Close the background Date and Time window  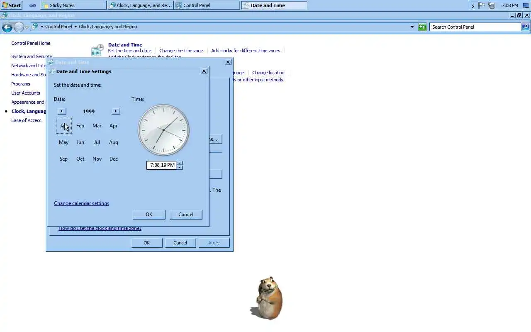(x=228, y=62)
